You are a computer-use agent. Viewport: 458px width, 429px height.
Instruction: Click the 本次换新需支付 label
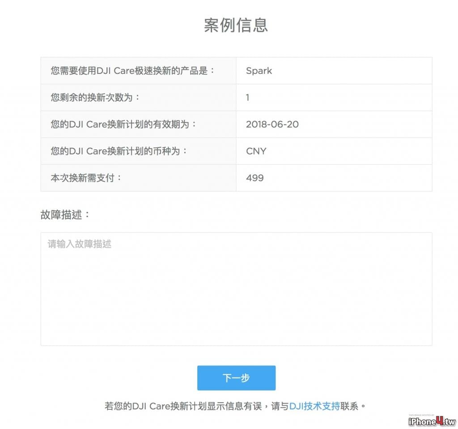coord(86,178)
